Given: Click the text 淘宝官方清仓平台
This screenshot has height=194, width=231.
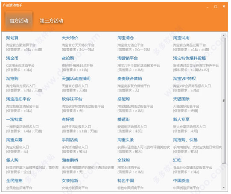Looking at the screenshot, I should point(130,45).
